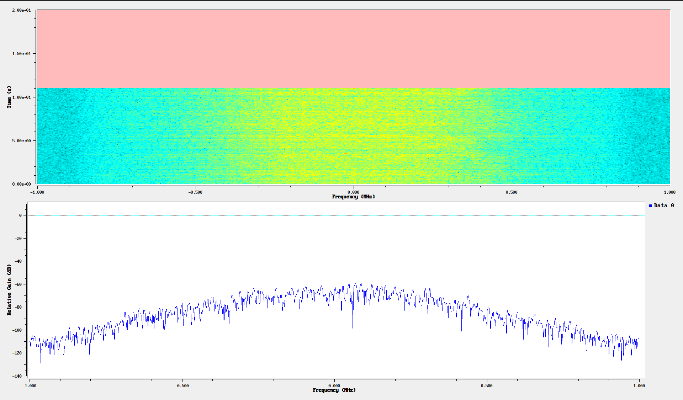Screen dimensions: 683x400
Task: Click the blue Data 0 legend marker
Action: (651, 206)
